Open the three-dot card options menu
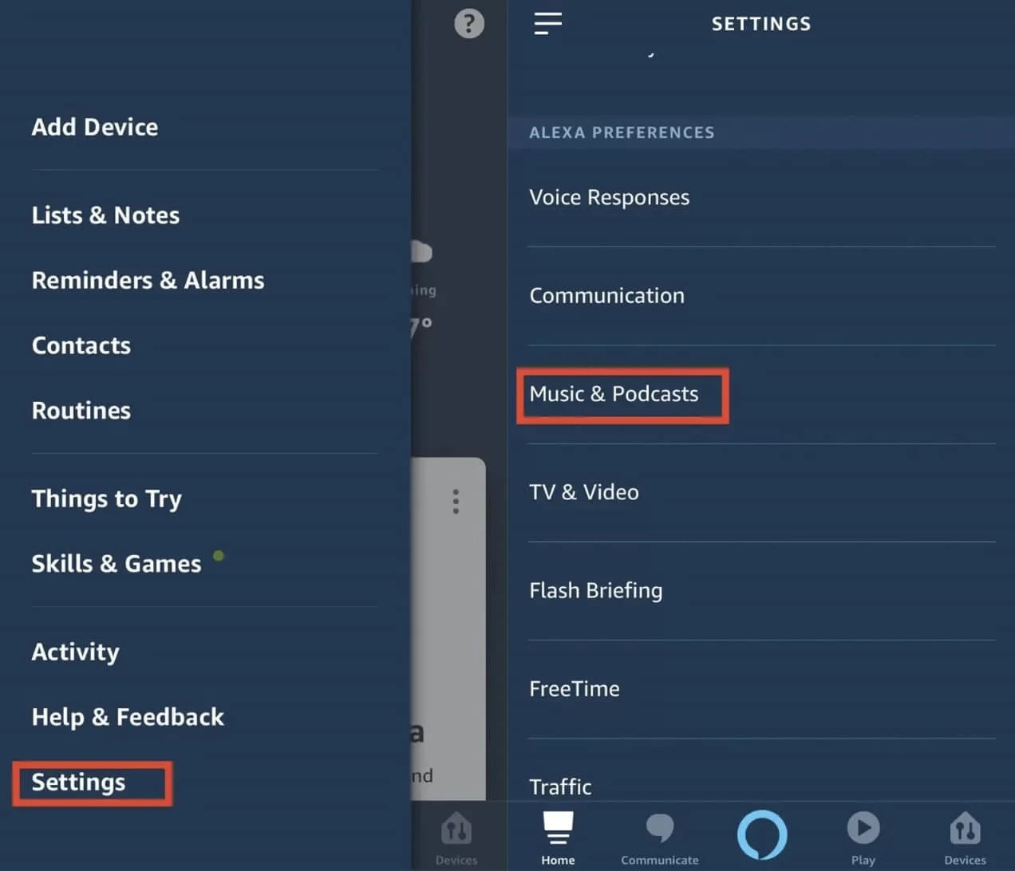Viewport: 1015px width, 871px height. (x=456, y=502)
